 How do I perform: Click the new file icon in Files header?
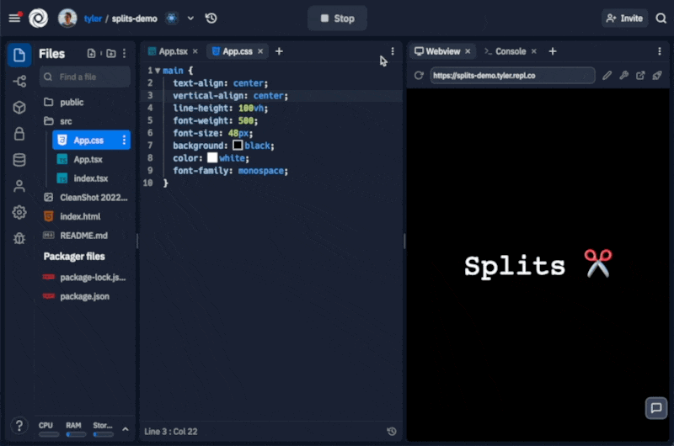coord(92,54)
